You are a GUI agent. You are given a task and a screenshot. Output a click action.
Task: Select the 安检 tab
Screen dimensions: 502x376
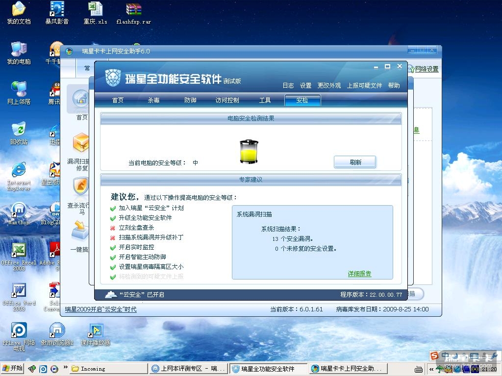point(302,100)
